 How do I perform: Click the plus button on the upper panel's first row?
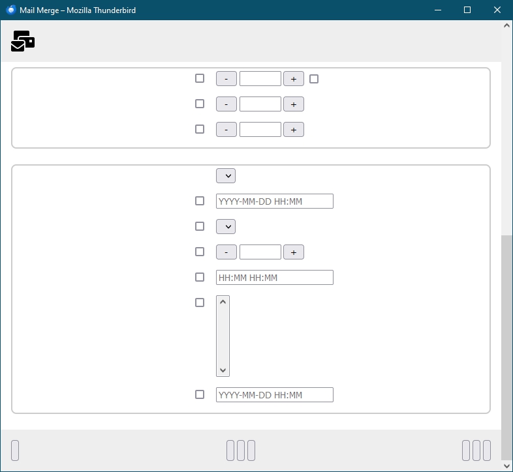tap(294, 79)
